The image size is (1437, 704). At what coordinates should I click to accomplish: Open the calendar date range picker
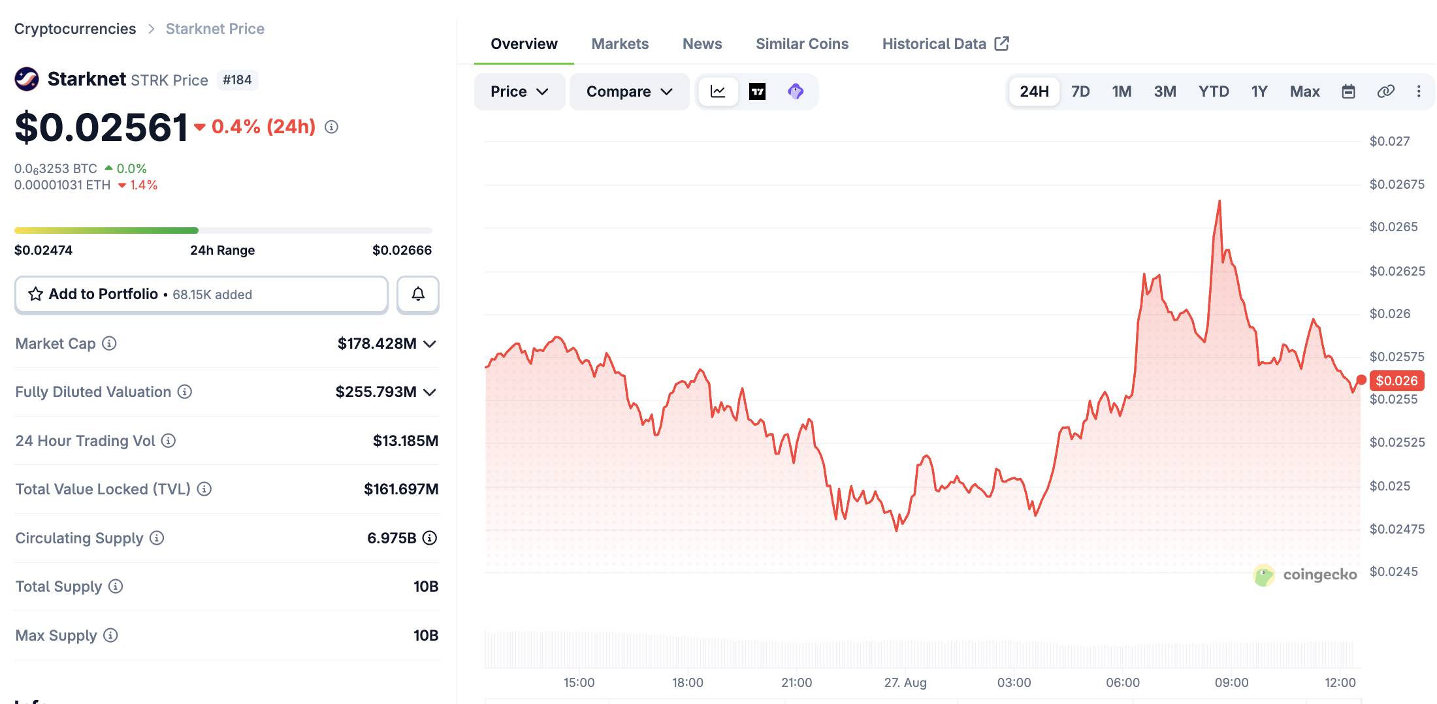[x=1348, y=91]
